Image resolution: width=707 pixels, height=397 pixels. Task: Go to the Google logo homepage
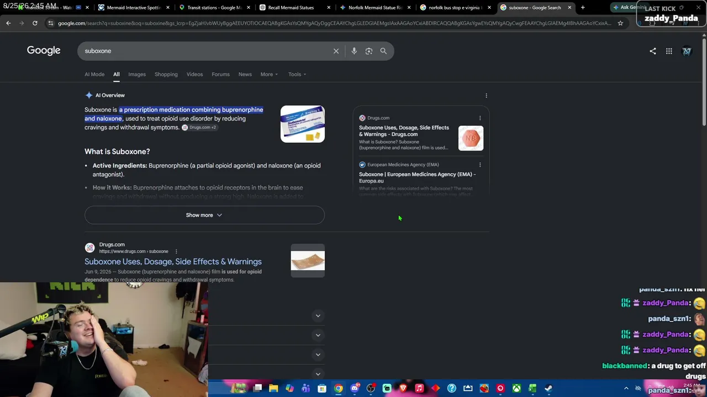(x=44, y=51)
